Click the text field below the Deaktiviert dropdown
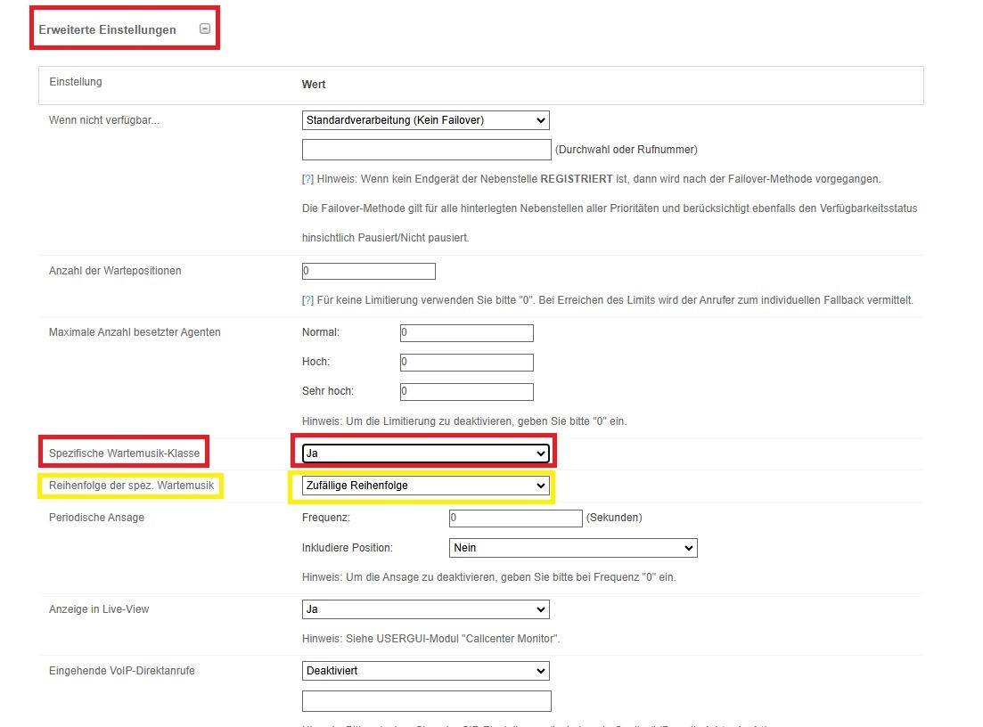Viewport: 983px width, 727px height. [426, 701]
